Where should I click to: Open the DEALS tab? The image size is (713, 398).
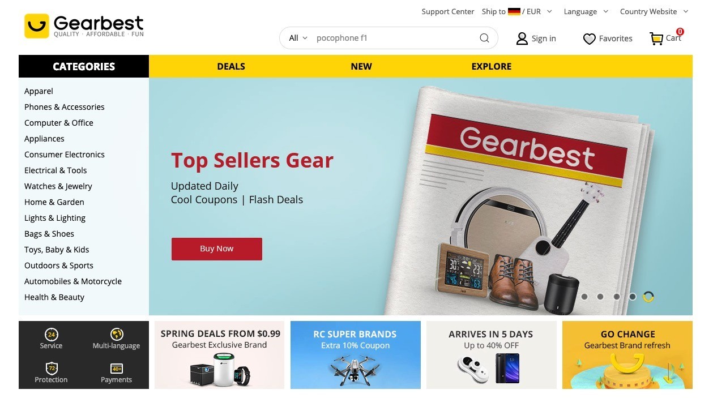tap(231, 66)
